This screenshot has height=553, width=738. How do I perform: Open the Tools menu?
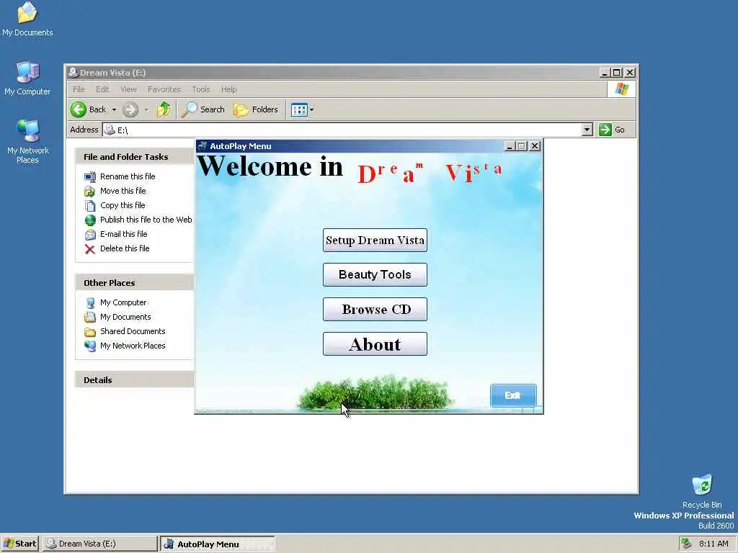[201, 89]
